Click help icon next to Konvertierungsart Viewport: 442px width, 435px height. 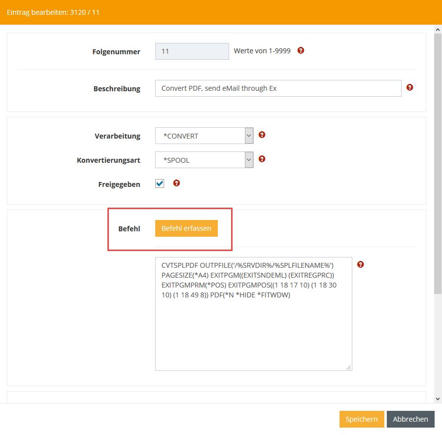(x=262, y=159)
